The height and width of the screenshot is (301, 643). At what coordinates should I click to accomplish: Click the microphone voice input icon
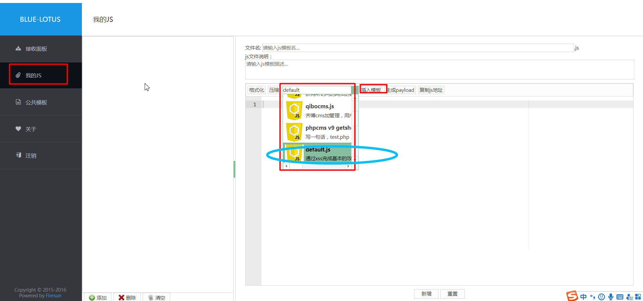pos(611,297)
